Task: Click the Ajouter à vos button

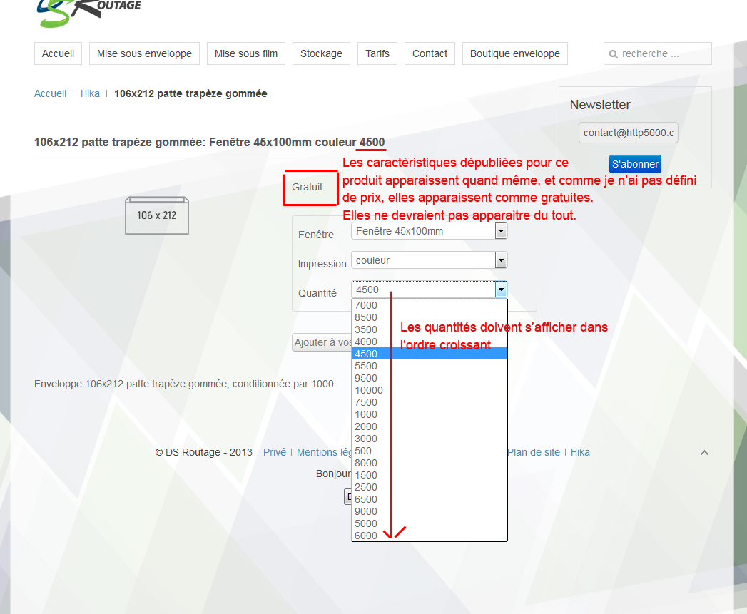Action: click(x=322, y=342)
